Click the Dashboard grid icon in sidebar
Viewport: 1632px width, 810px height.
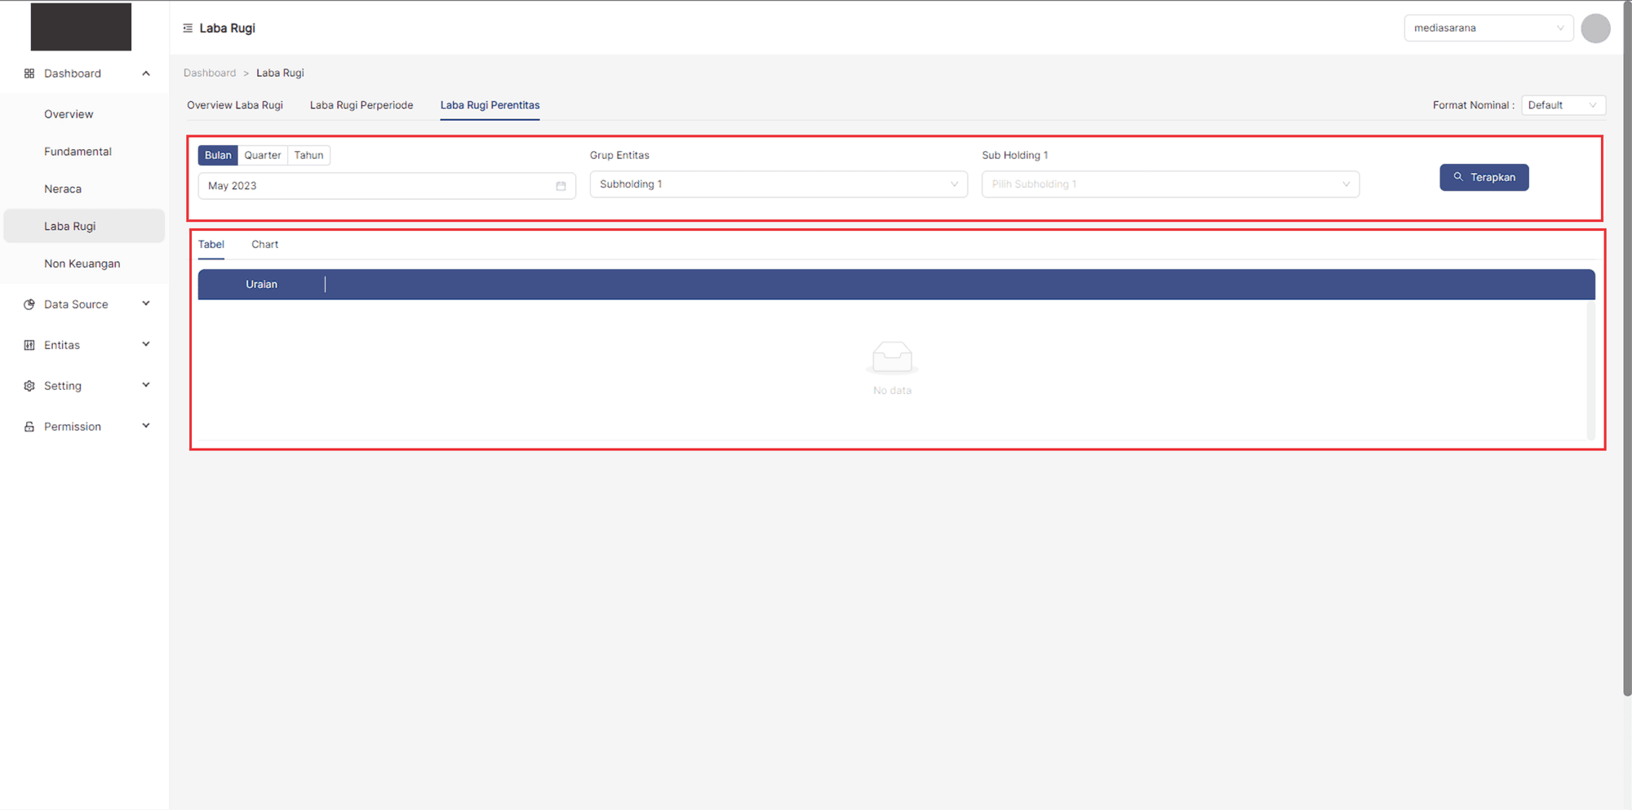(x=29, y=73)
